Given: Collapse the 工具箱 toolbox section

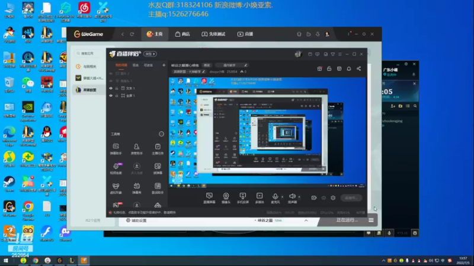Looking at the screenshot, I should pos(161,134).
